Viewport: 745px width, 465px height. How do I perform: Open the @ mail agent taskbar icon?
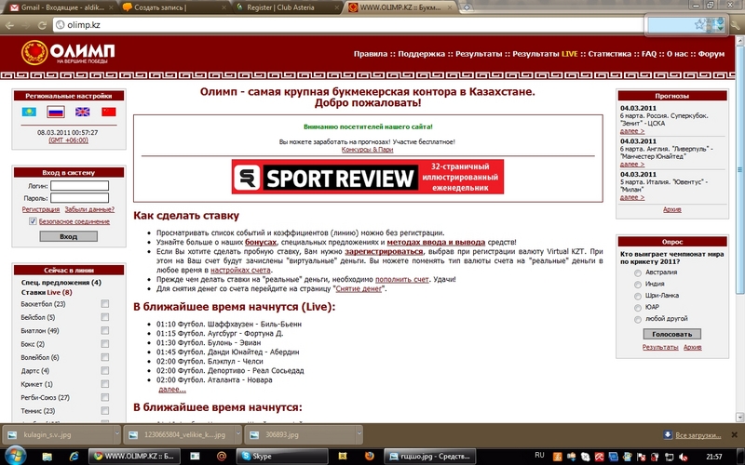click(x=221, y=457)
